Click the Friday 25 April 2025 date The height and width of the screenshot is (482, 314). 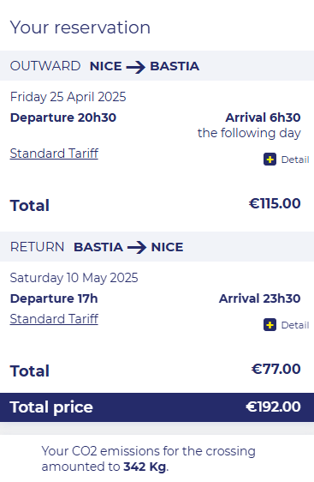(68, 97)
